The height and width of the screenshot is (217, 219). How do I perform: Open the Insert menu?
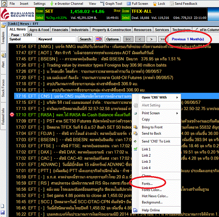coord(24,4)
